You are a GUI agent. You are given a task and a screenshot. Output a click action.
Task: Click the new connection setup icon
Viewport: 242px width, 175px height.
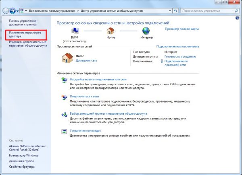coord(64,80)
